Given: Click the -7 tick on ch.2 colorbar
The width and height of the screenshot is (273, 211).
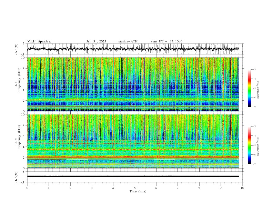Looking at the screenshot, I should pyautogui.click(x=254, y=164).
